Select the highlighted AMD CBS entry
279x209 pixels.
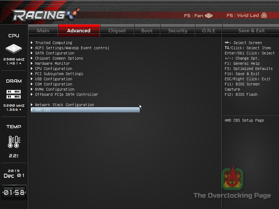pyautogui.click(x=85, y=110)
